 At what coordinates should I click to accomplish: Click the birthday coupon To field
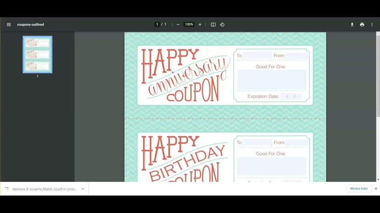257,143
